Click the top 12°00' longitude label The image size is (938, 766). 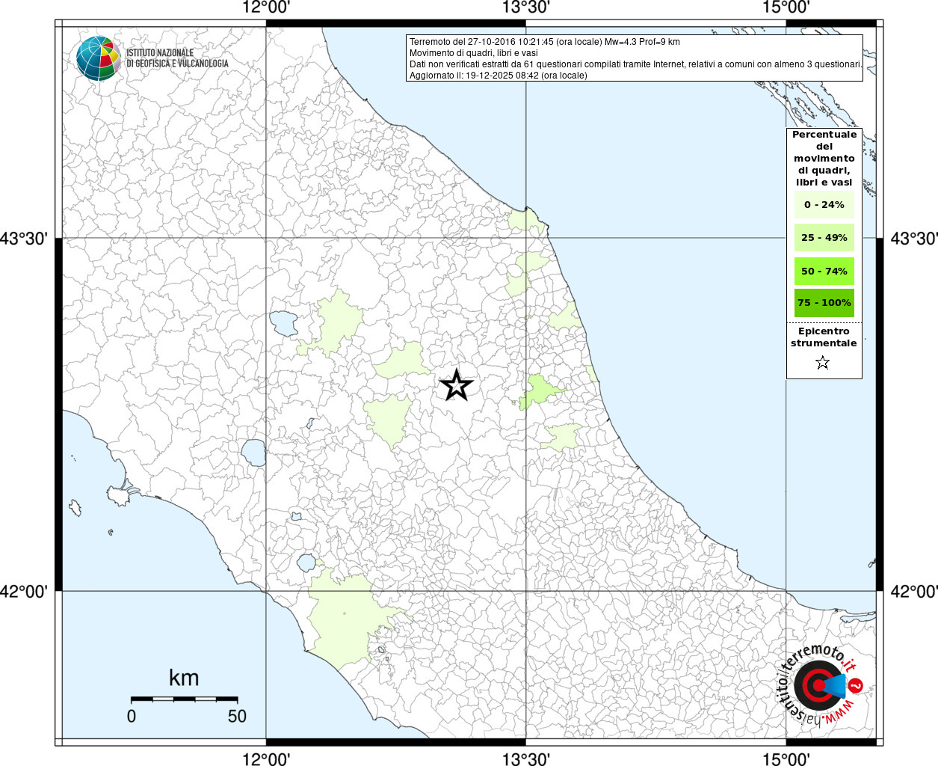[x=266, y=7]
